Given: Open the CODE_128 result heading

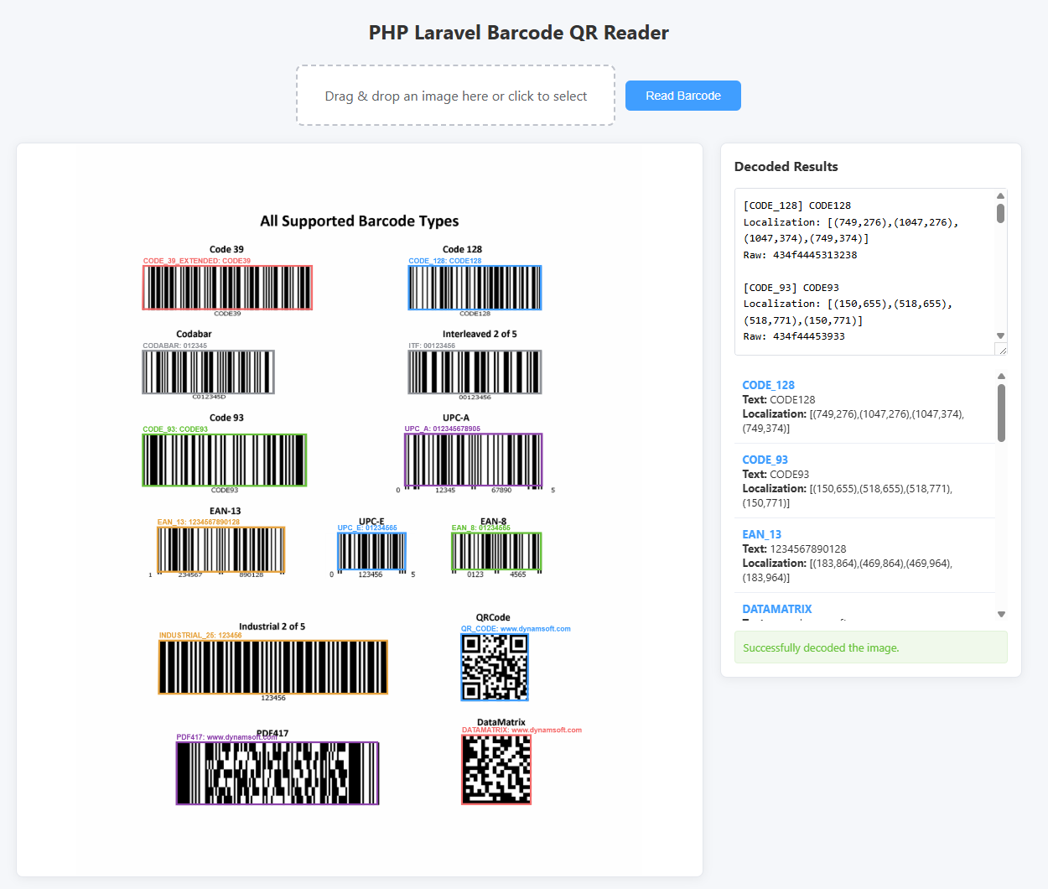Looking at the screenshot, I should point(768,385).
